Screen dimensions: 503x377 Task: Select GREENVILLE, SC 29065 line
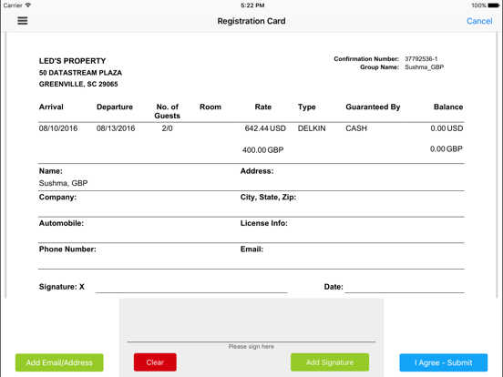tap(78, 84)
